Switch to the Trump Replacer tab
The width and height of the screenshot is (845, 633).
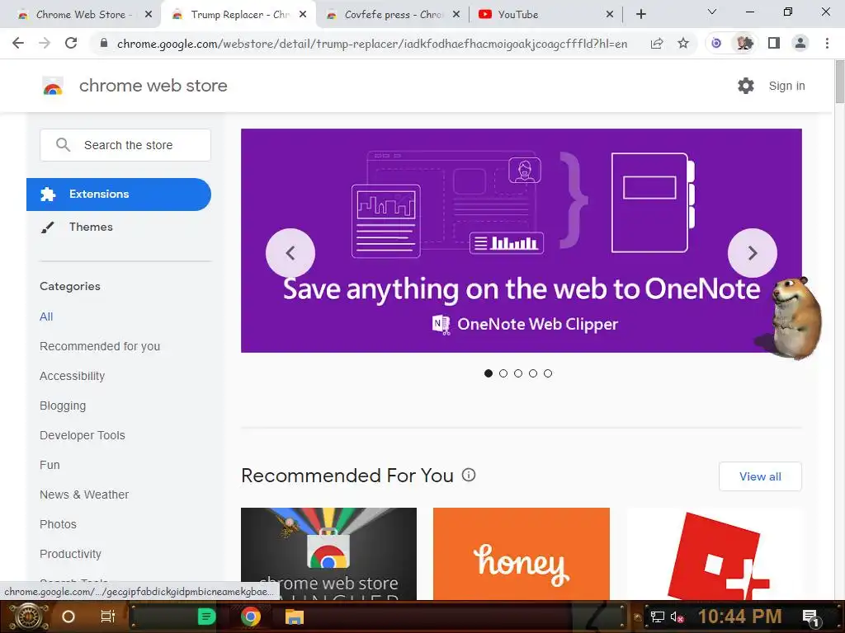tap(240, 15)
